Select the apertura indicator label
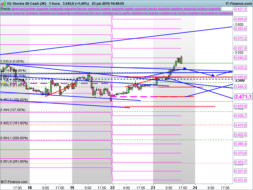The width and height of the screenshot is (253, 190). [x=18, y=9]
